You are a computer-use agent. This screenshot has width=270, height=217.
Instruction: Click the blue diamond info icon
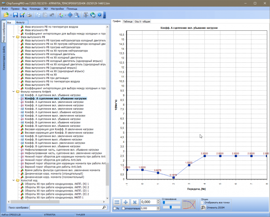click(70, 15)
